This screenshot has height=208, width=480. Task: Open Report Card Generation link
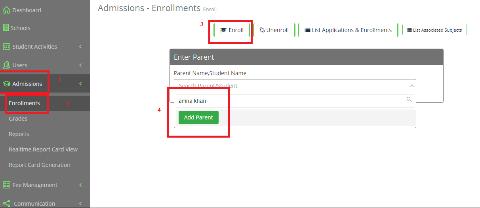40,165
